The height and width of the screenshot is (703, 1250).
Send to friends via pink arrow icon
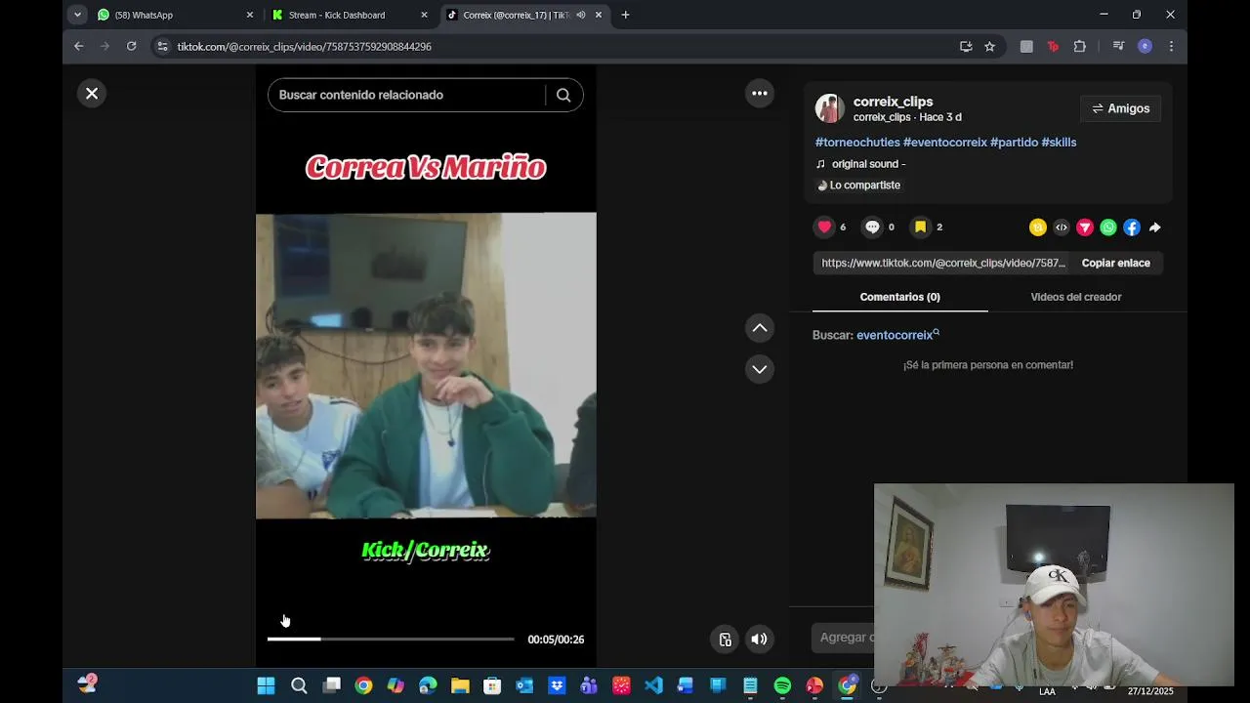[1085, 227]
